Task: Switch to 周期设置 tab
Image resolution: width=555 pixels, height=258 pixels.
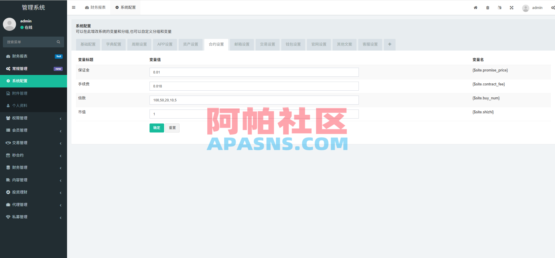Action: pyautogui.click(x=139, y=44)
